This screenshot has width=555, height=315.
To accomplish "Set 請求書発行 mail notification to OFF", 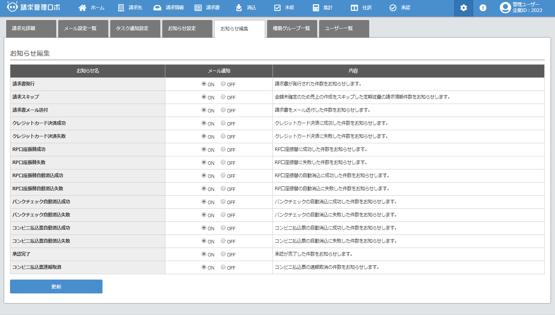I will coord(223,84).
